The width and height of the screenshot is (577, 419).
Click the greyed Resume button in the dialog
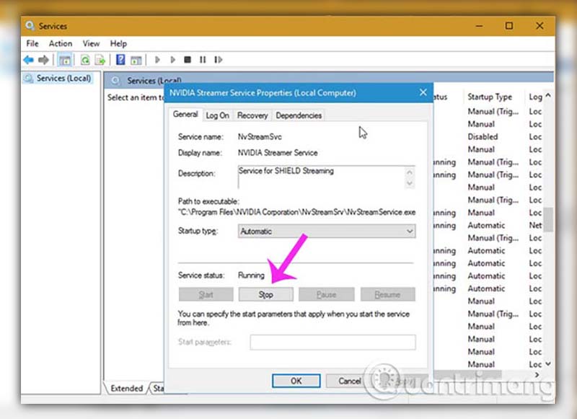pos(388,294)
